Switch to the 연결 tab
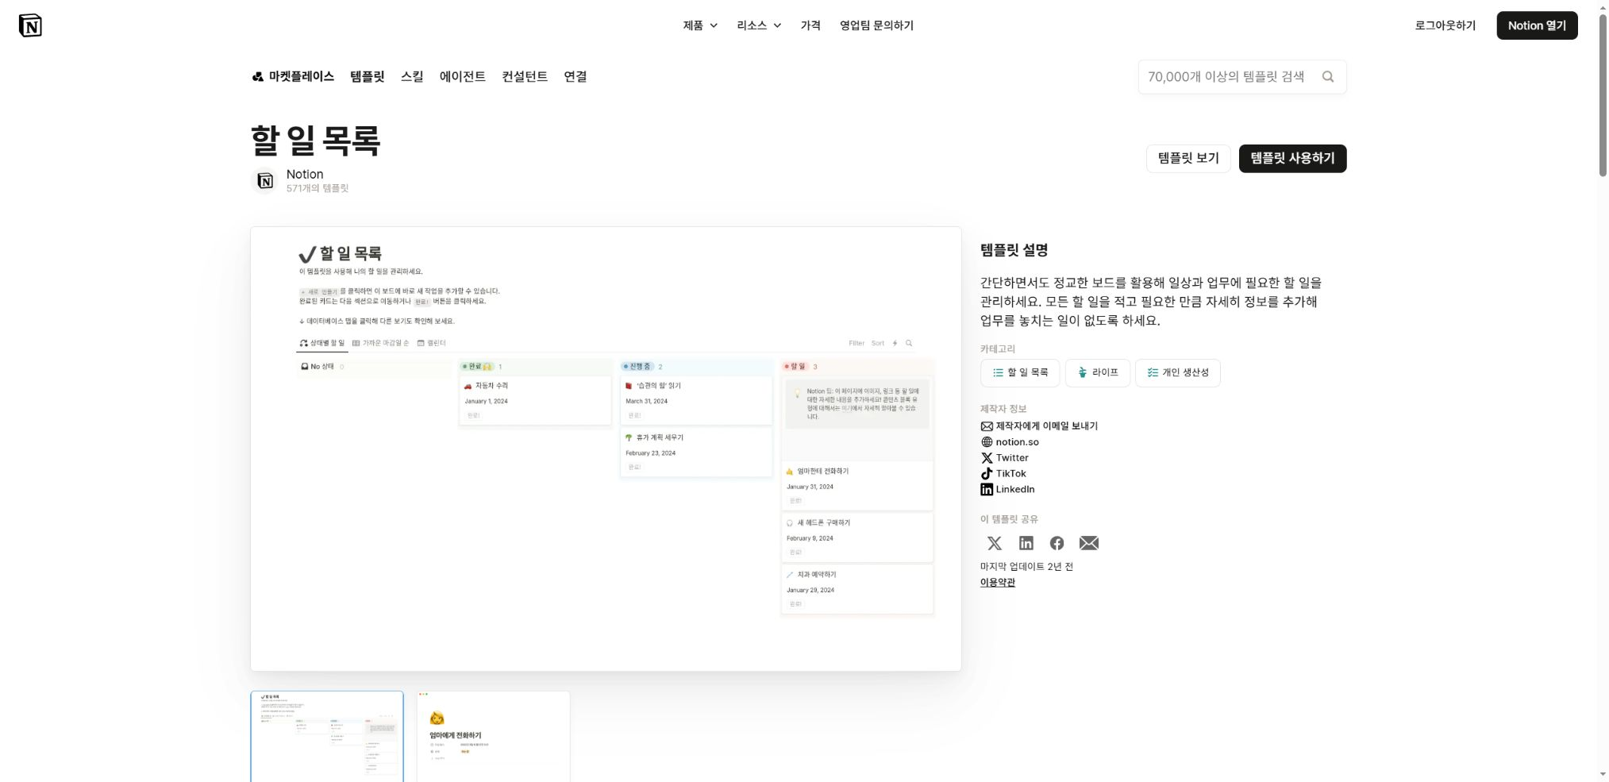This screenshot has height=782, width=1609. click(x=575, y=77)
